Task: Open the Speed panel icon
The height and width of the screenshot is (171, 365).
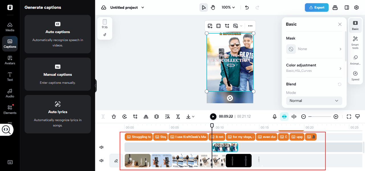Action: point(355,76)
